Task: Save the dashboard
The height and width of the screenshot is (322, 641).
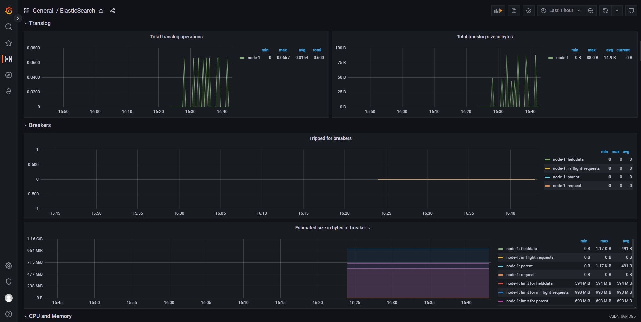Action: coord(514,11)
